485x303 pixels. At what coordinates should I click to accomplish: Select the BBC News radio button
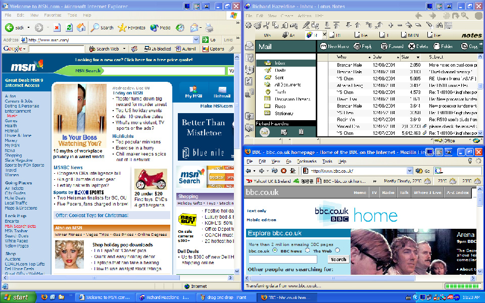pyautogui.click(x=307, y=250)
